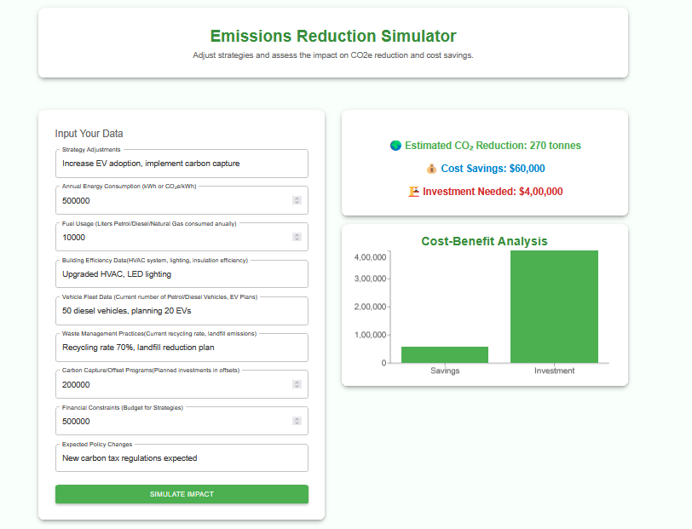This screenshot has height=529, width=692.
Task: Select the Cost-Benefit Analysis chart title
Action: [484, 241]
